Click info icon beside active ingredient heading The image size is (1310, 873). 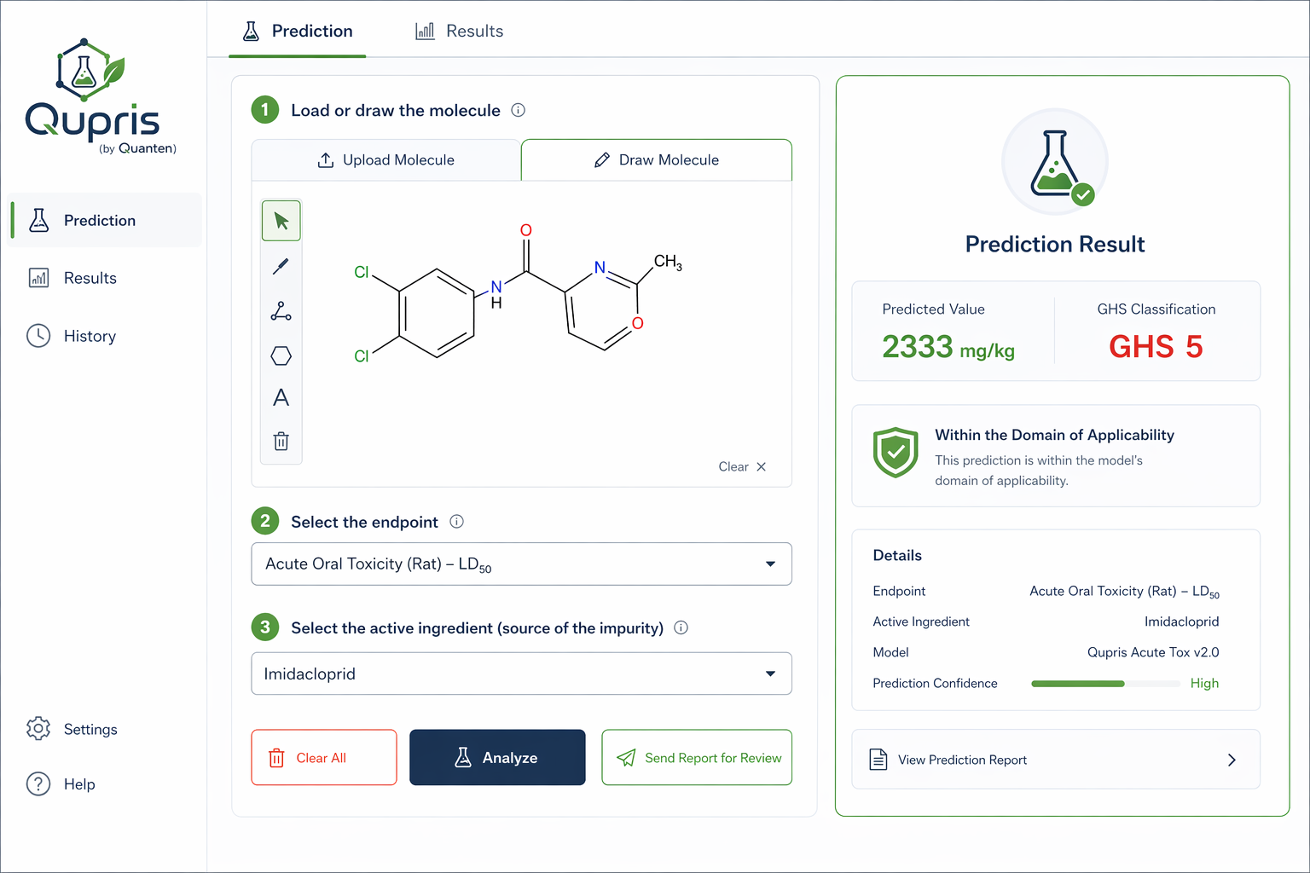click(x=681, y=627)
